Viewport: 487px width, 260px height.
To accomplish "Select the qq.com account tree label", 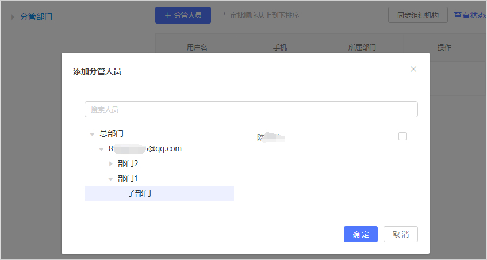I will coord(145,149).
